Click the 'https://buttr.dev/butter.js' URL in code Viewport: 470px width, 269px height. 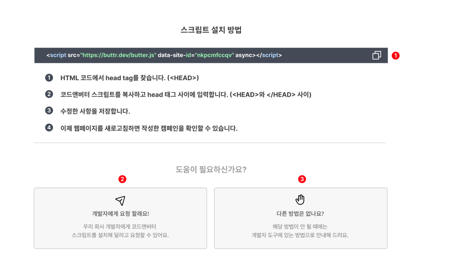point(118,55)
